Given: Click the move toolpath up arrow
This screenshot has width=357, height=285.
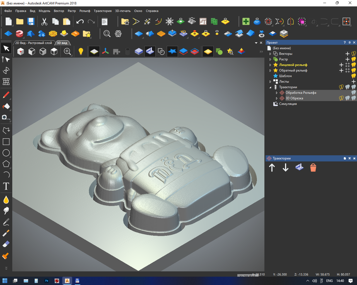Looking at the screenshot, I should point(272,168).
